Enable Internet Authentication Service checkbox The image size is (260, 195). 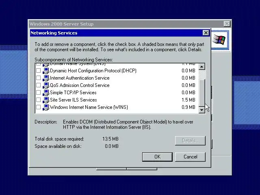(38, 78)
